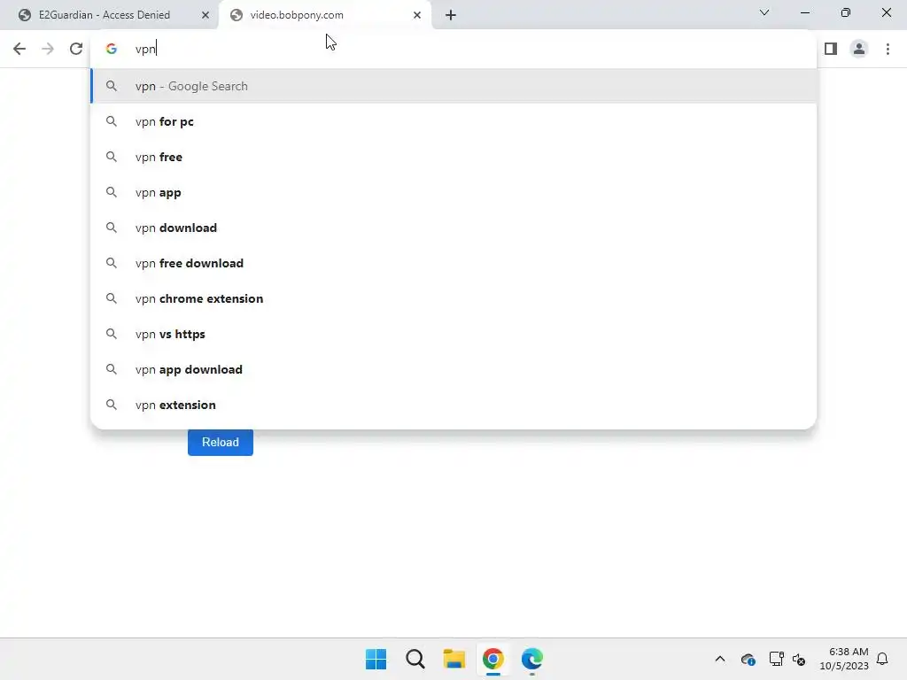Open the tab search chevron

pyautogui.click(x=764, y=12)
